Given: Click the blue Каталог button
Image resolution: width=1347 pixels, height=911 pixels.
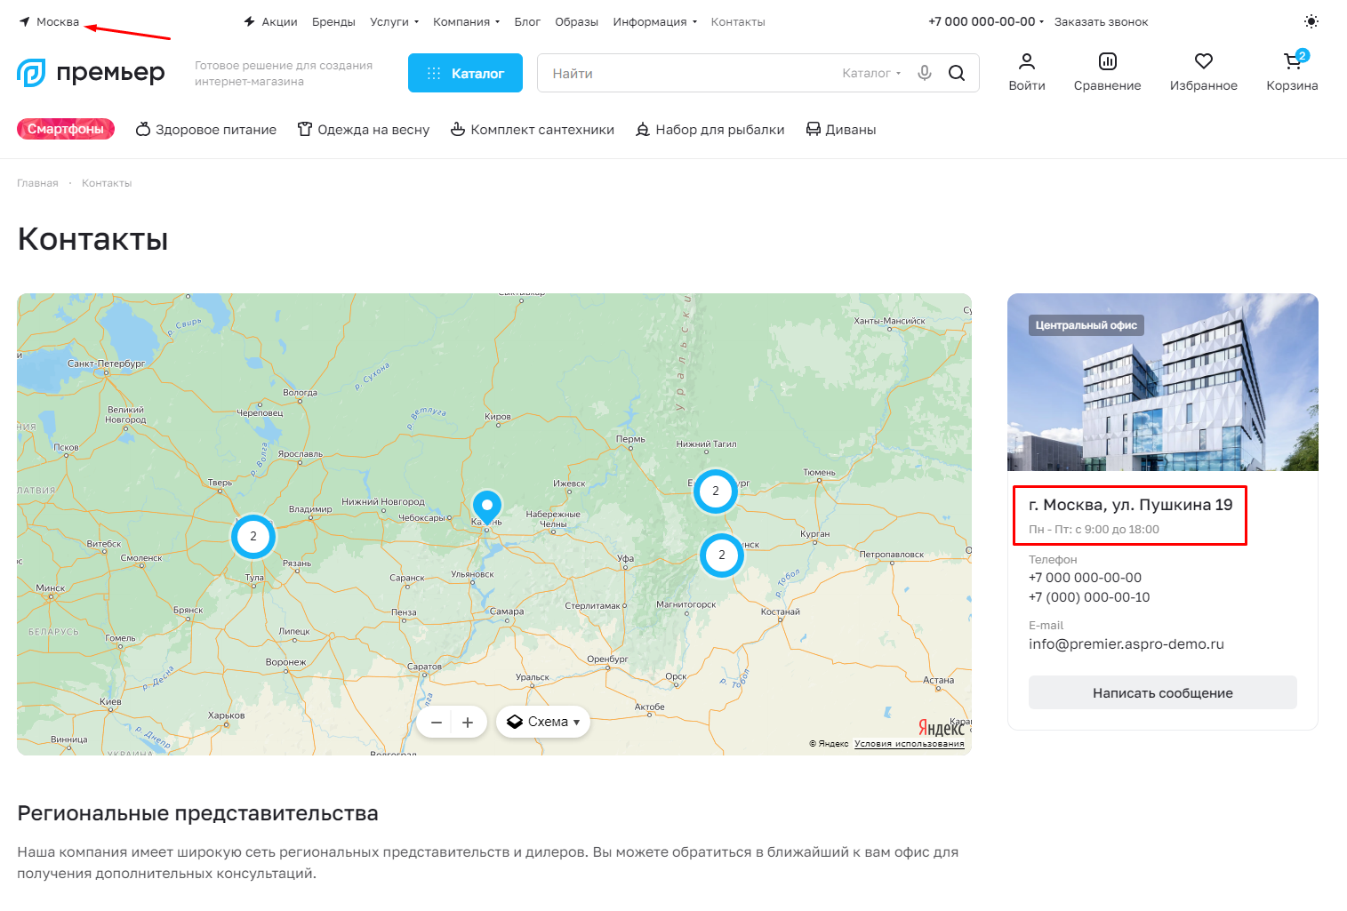Looking at the screenshot, I should tap(465, 73).
